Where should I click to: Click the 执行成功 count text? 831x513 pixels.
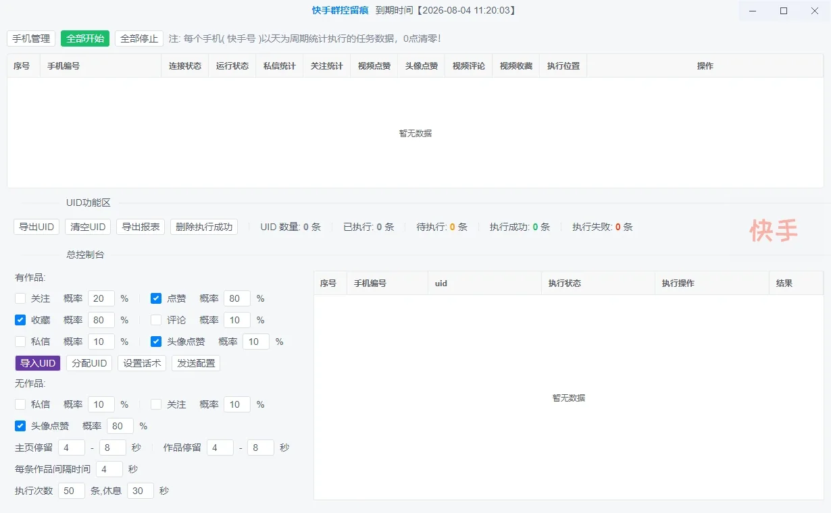pyautogui.click(x=520, y=227)
